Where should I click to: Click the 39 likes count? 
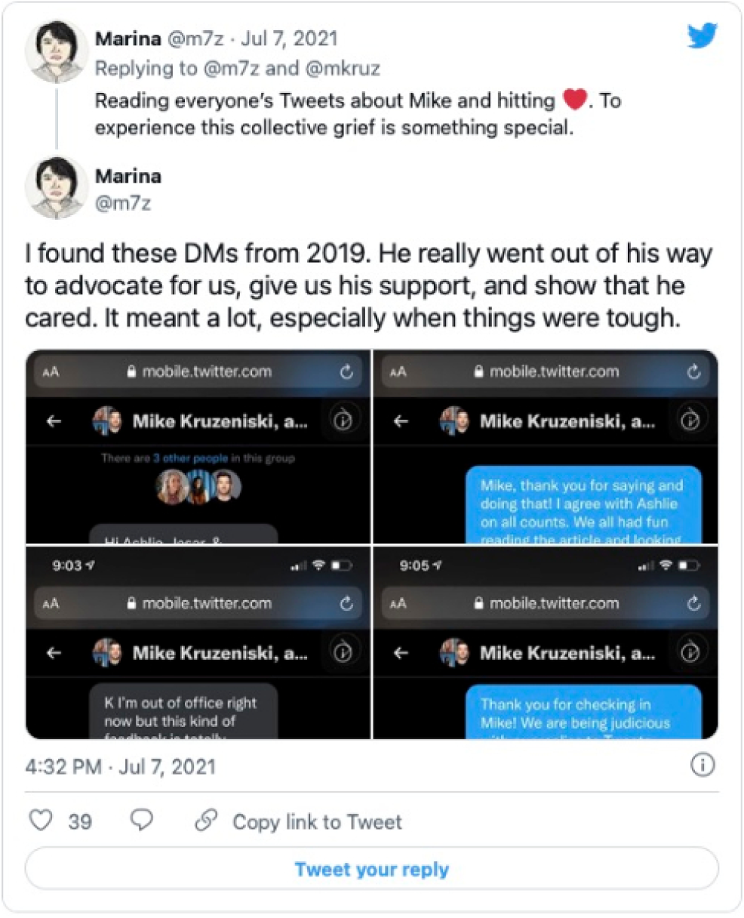click(x=80, y=821)
